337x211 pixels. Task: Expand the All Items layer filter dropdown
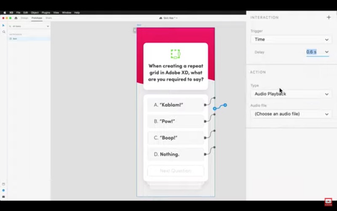(x=48, y=26)
